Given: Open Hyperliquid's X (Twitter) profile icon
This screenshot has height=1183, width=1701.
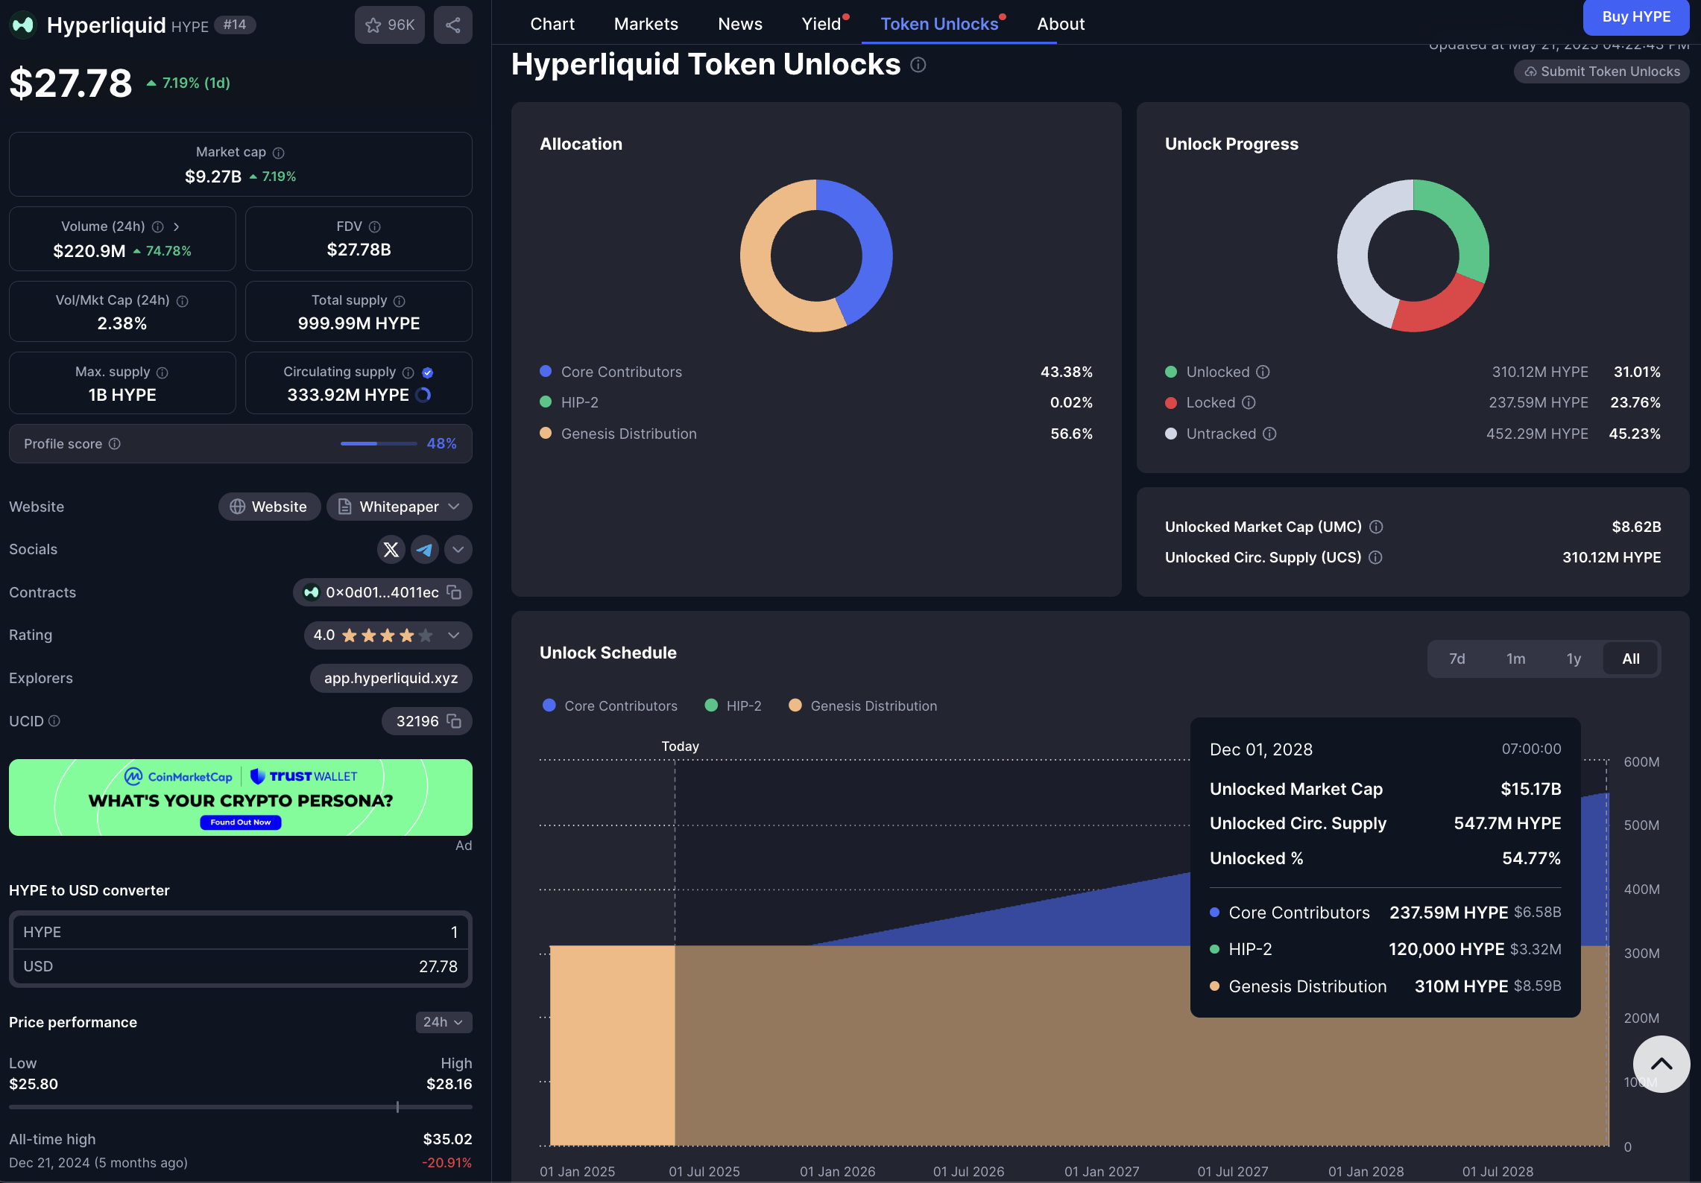Looking at the screenshot, I should (391, 549).
